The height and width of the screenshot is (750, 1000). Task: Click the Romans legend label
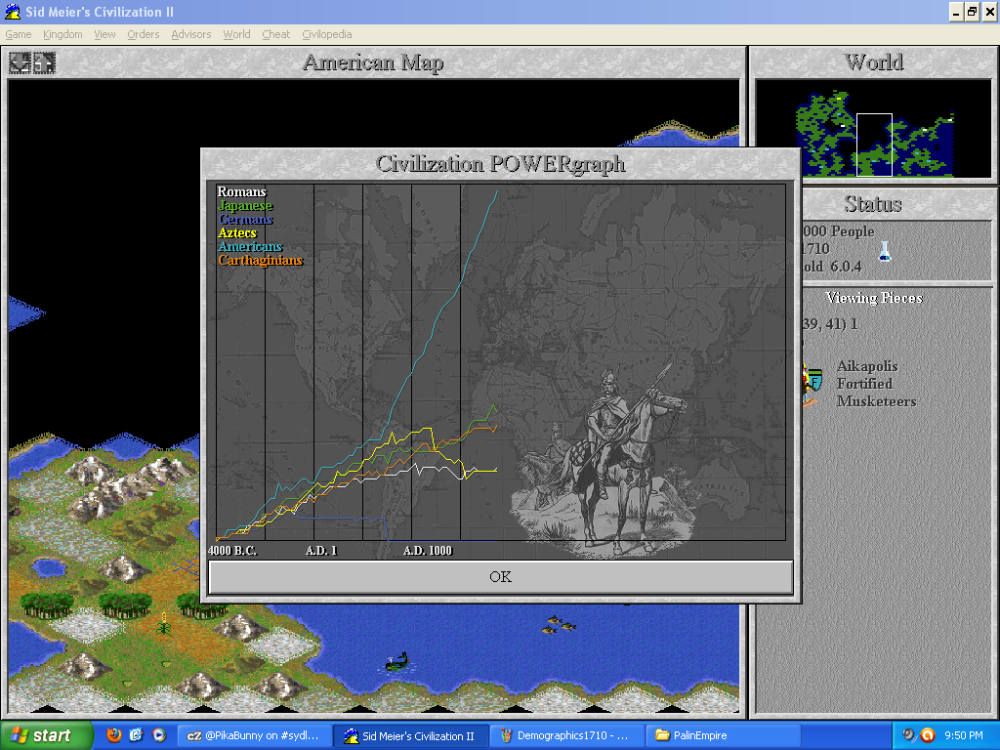(242, 191)
